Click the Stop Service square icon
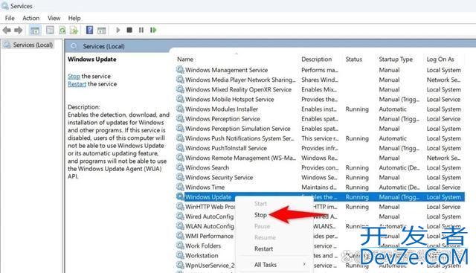This screenshot has width=476, height=273. 129,30
